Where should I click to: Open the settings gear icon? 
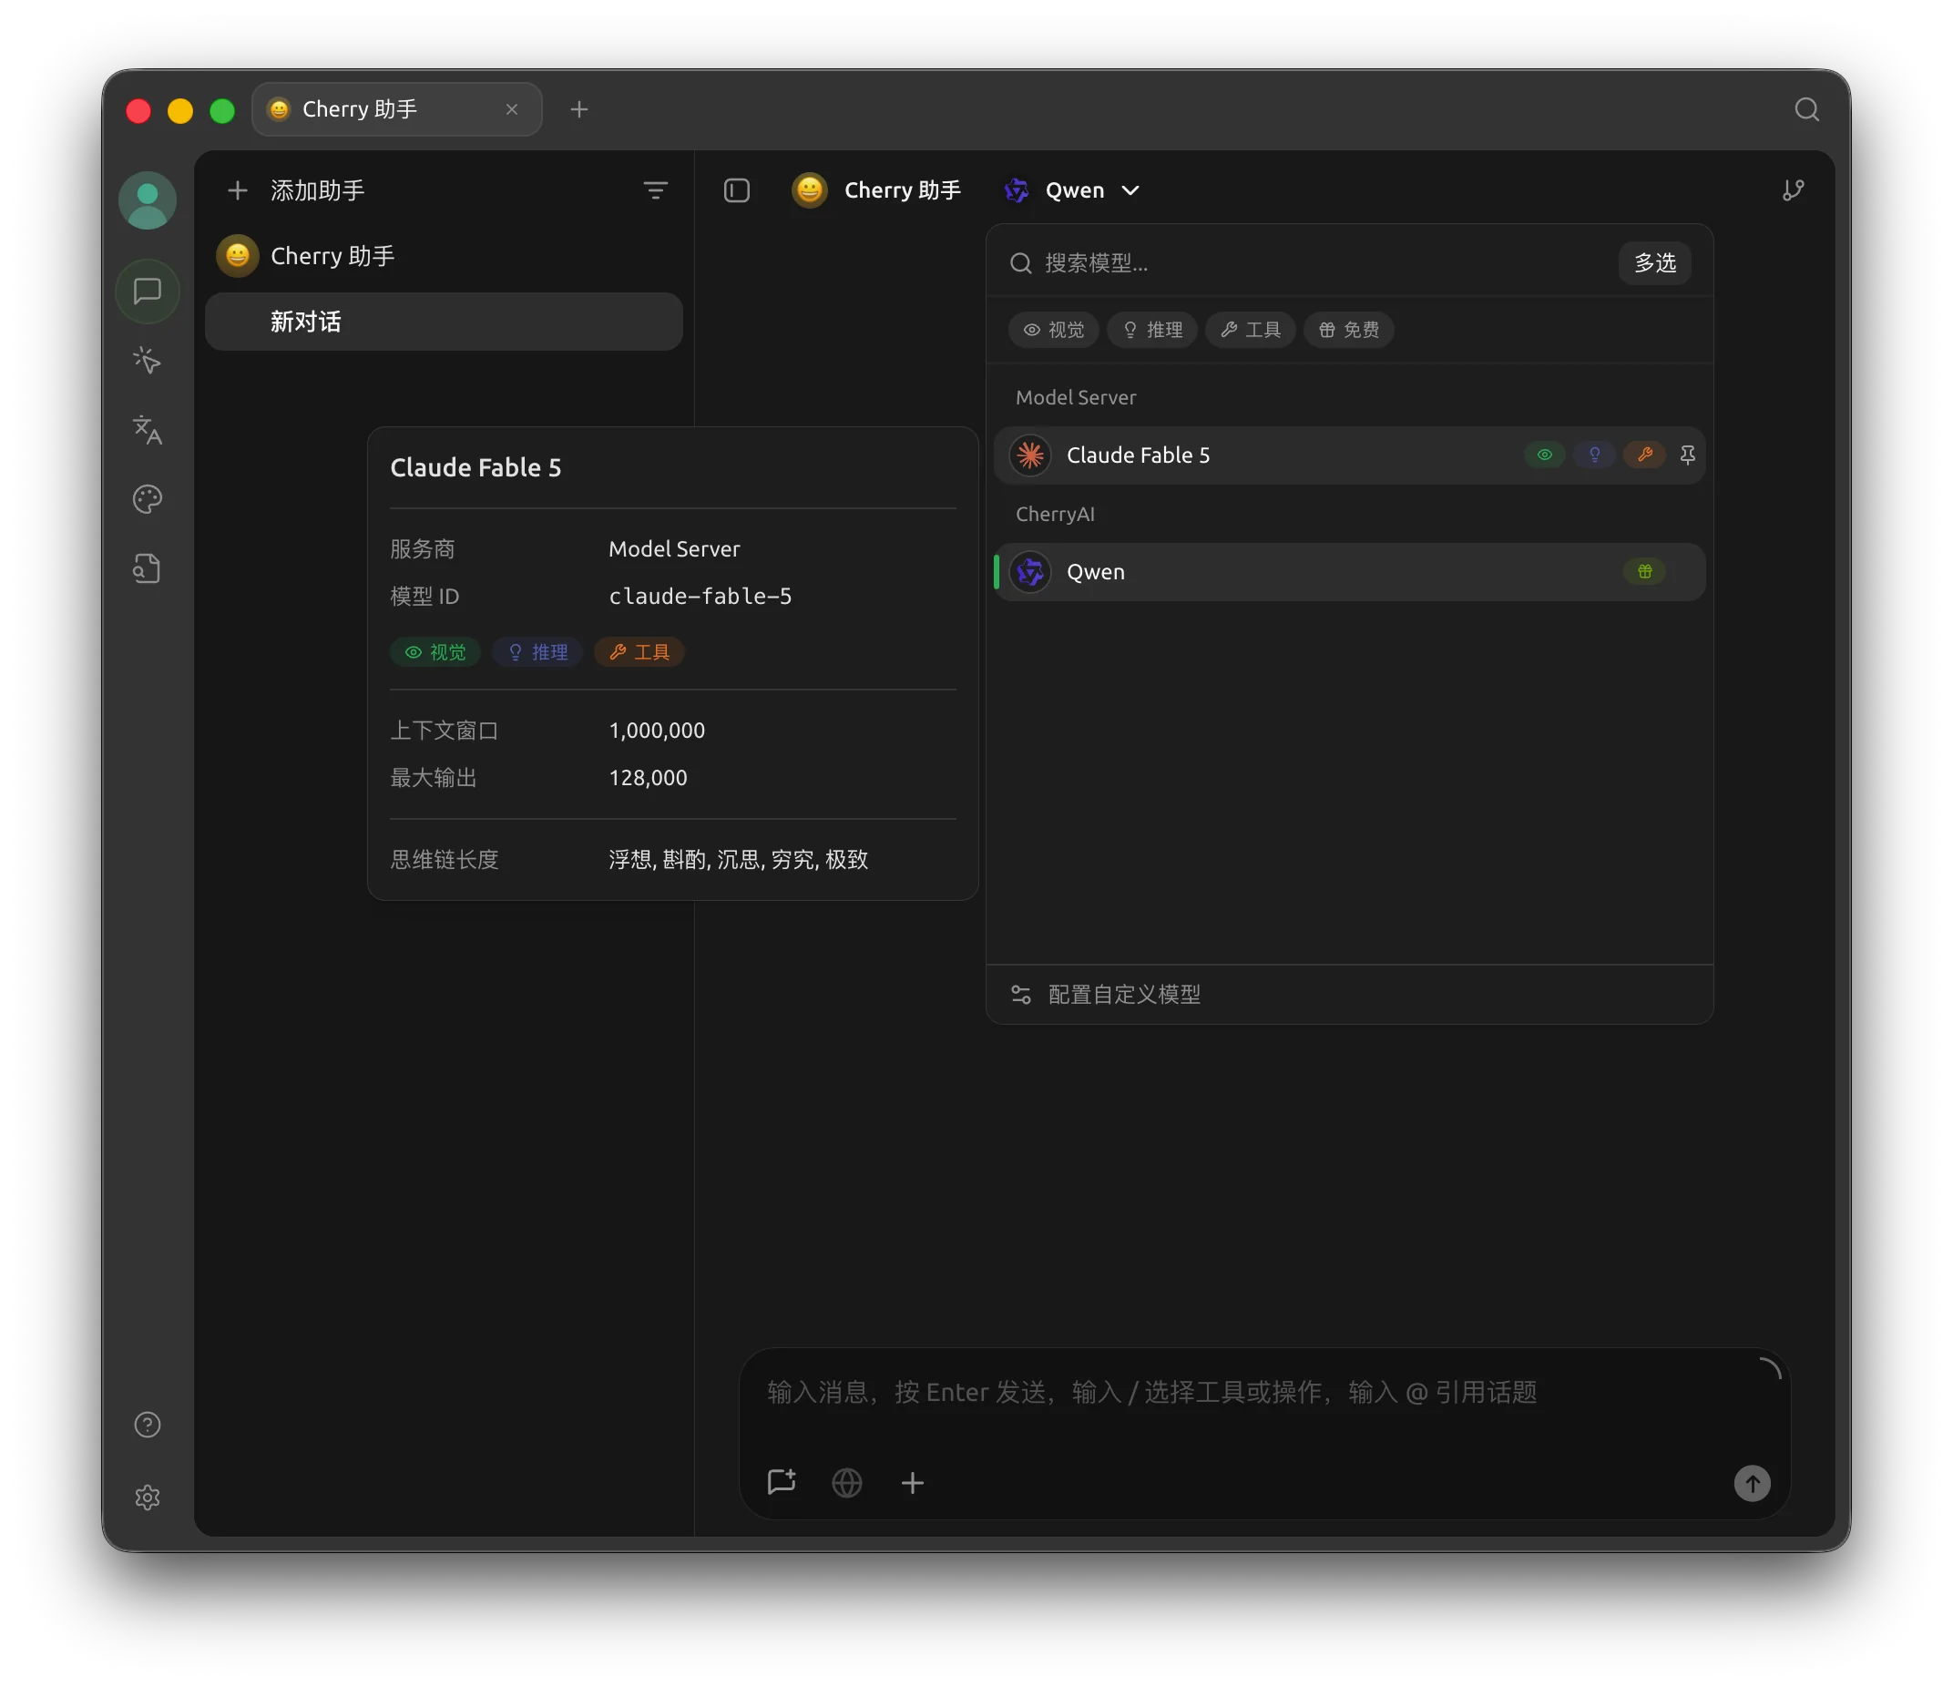tap(147, 1497)
